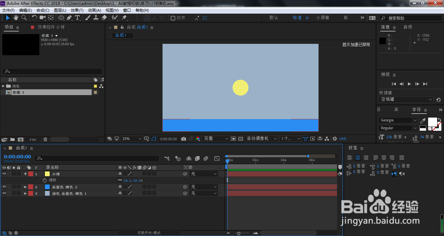The width and height of the screenshot is (444, 236).
Task: Click the reset exposure icon
Action: pyautogui.click(x=335, y=139)
